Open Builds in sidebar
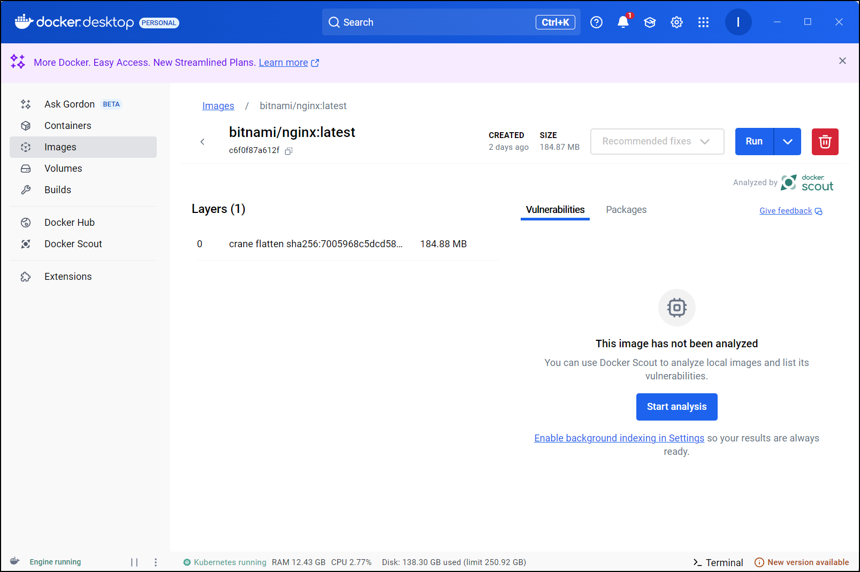 pyautogui.click(x=83, y=190)
